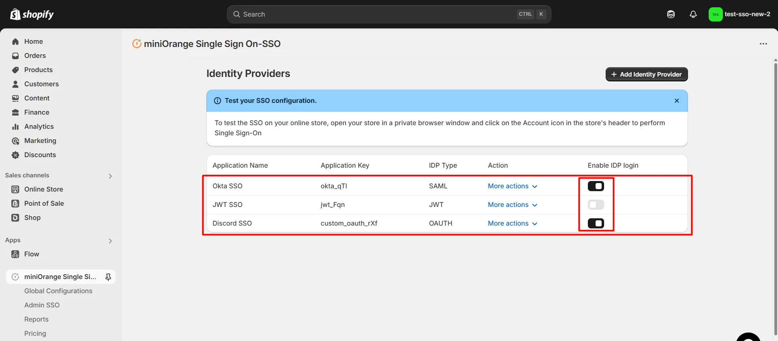
Task: Click Add Identity Provider button
Action: pos(647,75)
